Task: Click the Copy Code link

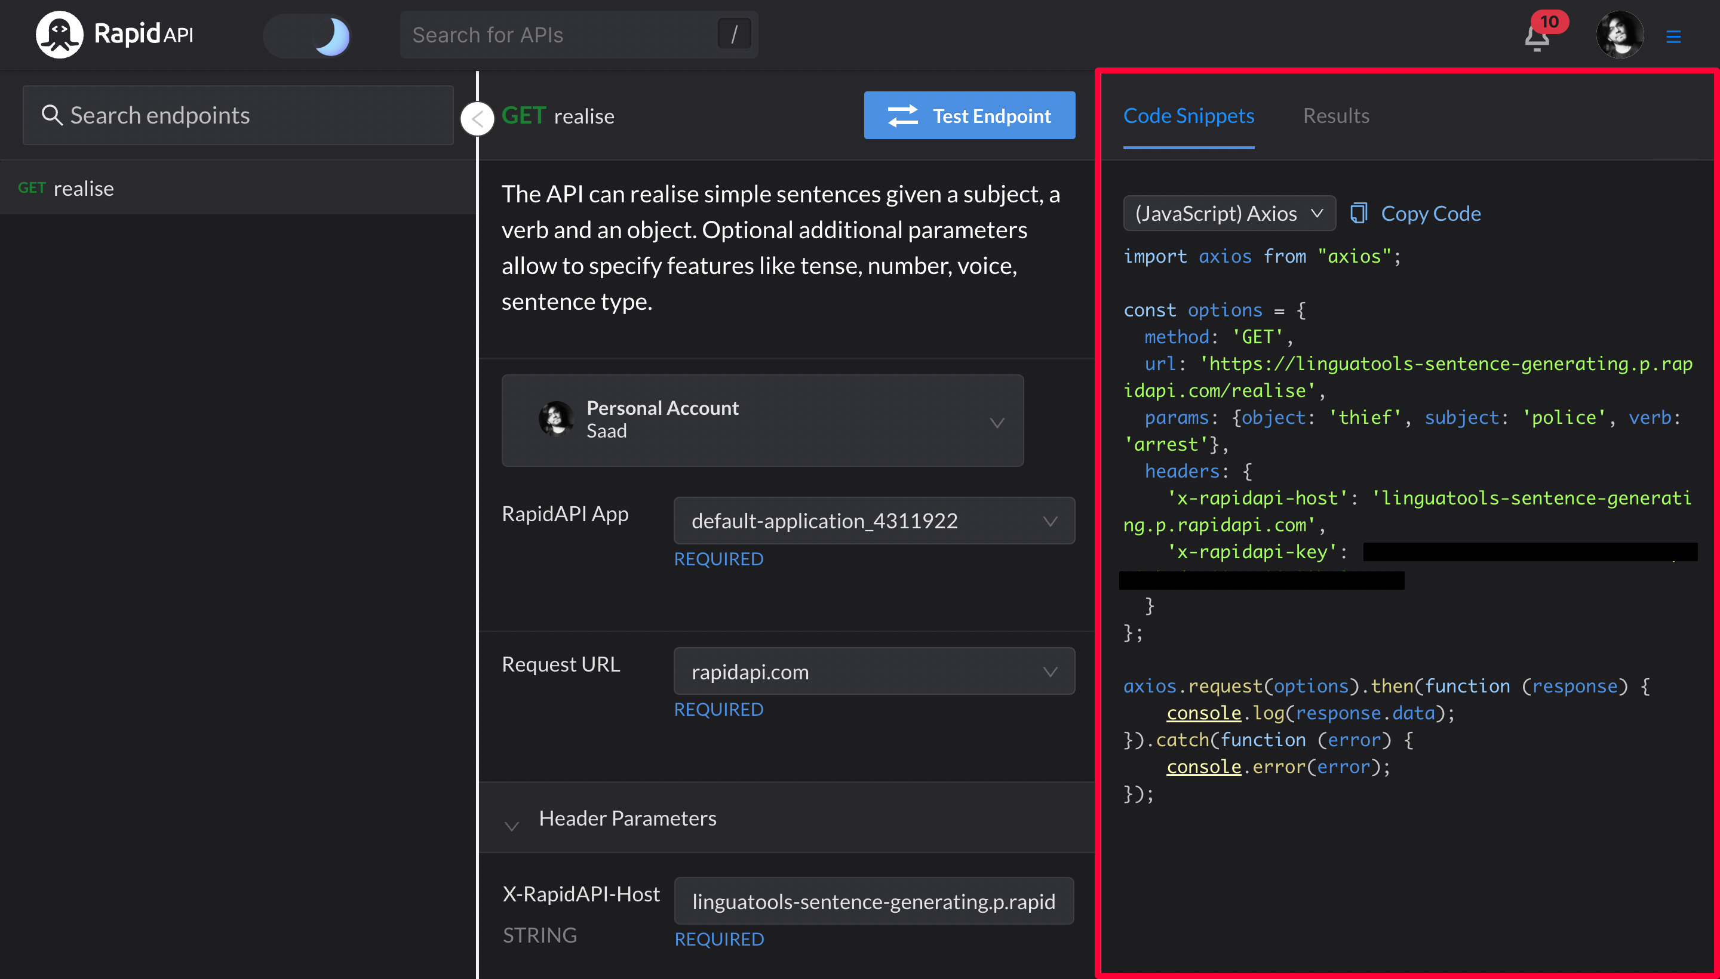Action: [1430, 213]
